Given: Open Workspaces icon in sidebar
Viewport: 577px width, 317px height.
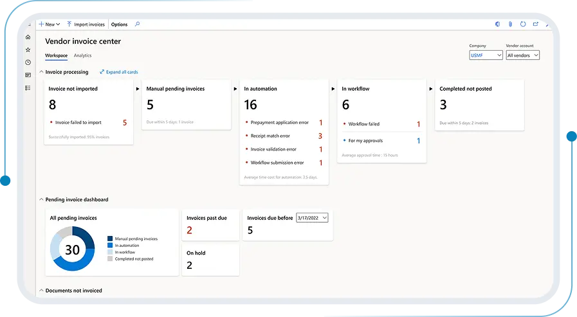Looking at the screenshot, I should click(28, 75).
